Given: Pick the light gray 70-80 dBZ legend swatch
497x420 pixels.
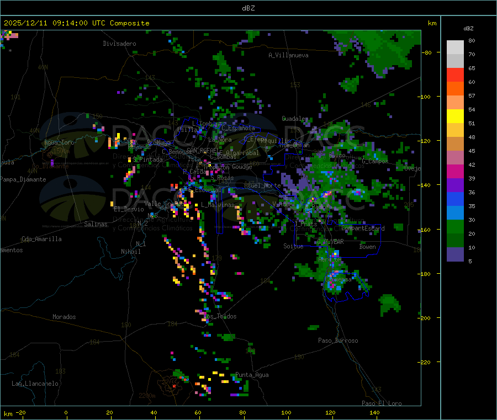Looking at the screenshot, I should pos(455,47).
